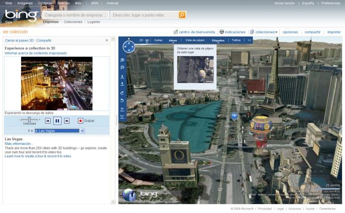Toggle Etiquetas labels on map
This screenshot has height=213, width=345.
pyautogui.click(x=218, y=40)
